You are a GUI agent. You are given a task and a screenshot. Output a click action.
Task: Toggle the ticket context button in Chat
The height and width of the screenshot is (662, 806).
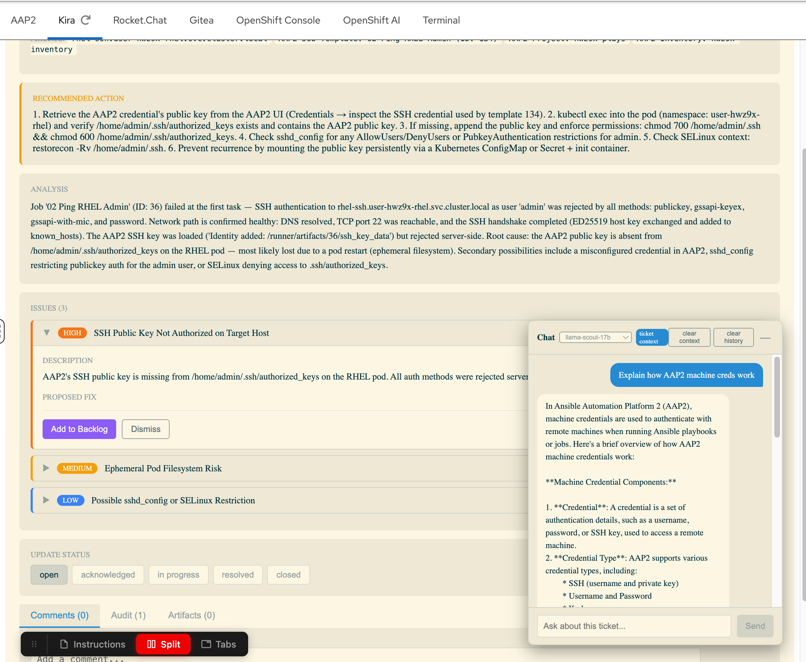[651, 337]
